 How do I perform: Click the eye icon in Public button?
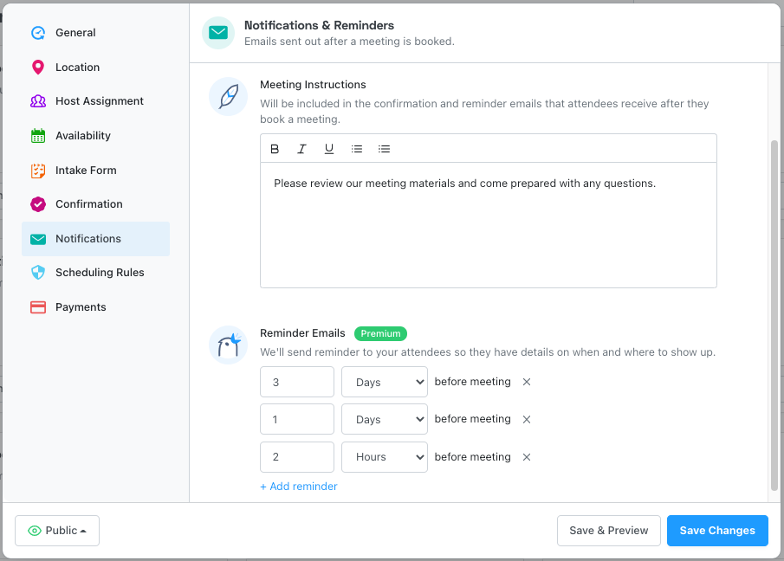click(x=35, y=531)
